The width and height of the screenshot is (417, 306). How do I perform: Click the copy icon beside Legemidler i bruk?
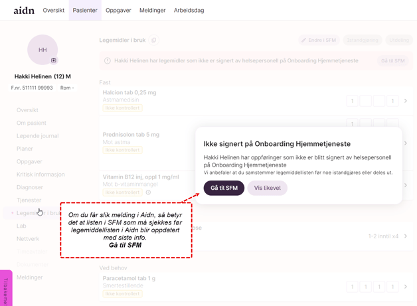[154, 40]
